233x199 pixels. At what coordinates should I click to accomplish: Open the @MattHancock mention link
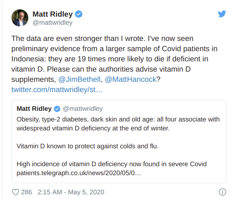[x=131, y=79]
